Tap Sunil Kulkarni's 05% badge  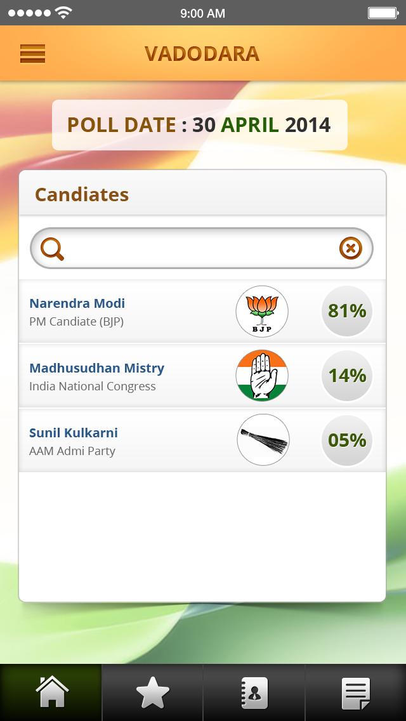(346, 439)
